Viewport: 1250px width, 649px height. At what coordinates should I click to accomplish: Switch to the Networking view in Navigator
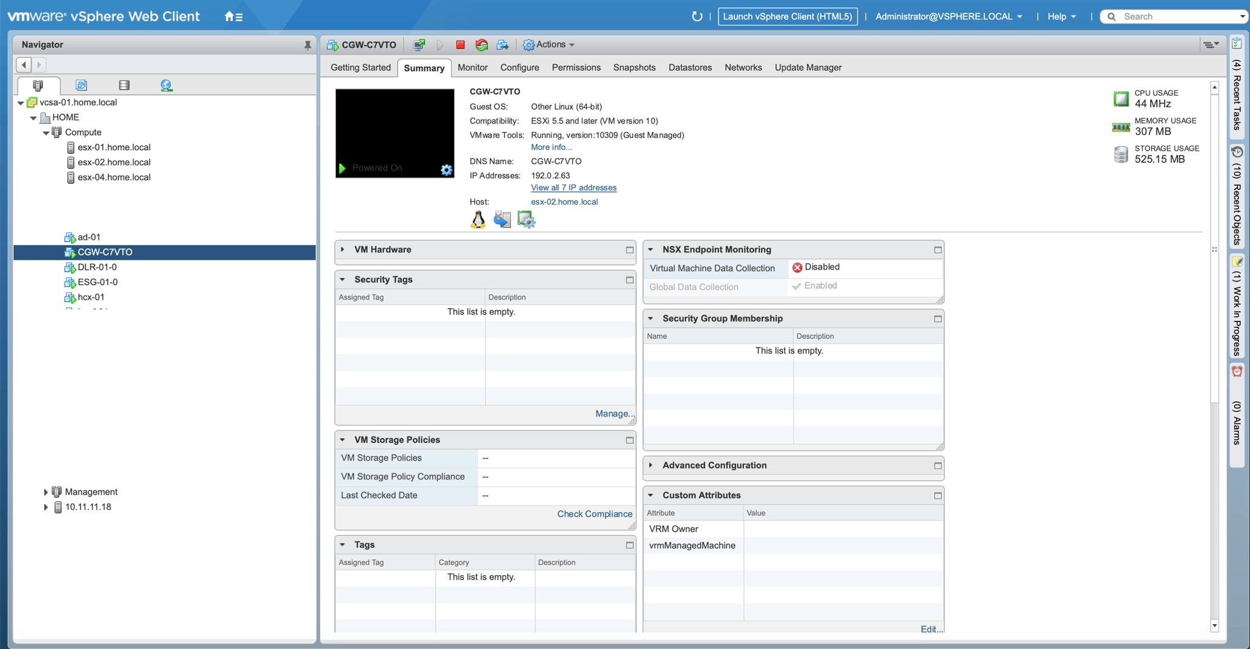pyautogui.click(x=166, y=85)
